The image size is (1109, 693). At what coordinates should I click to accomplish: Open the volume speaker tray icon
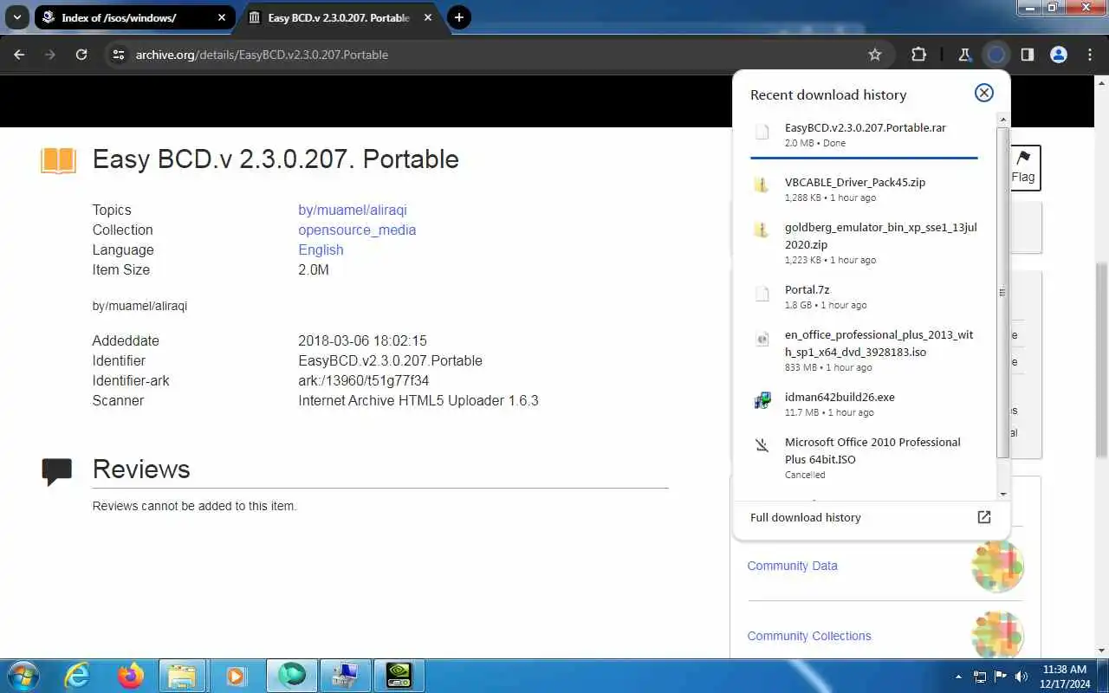coord(1021,677)
